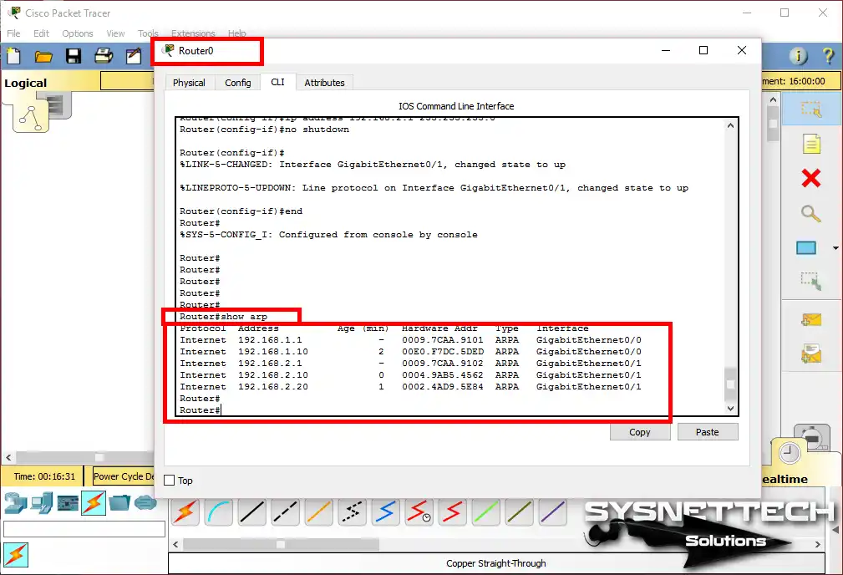Open the Multiuser Connection cloud category

click(x=145, y=503)
